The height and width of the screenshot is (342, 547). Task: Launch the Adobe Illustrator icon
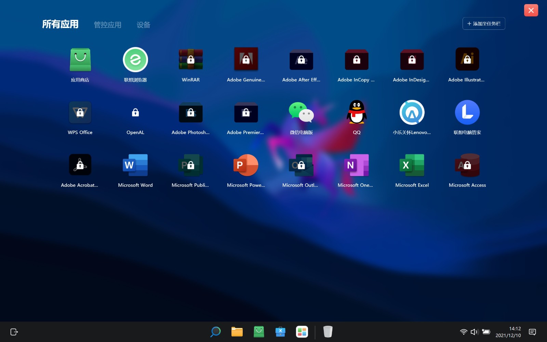pyautogui.click(x=467, y=60)
